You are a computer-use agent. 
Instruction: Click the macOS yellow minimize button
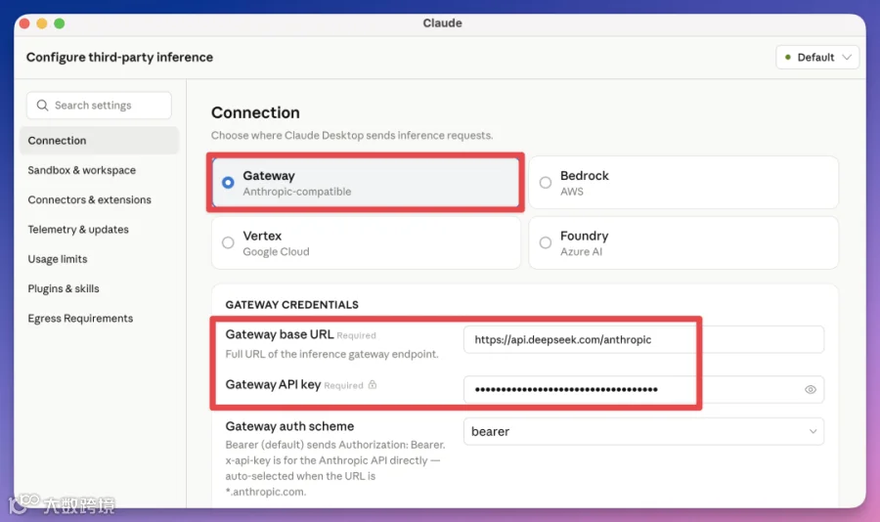41,23
